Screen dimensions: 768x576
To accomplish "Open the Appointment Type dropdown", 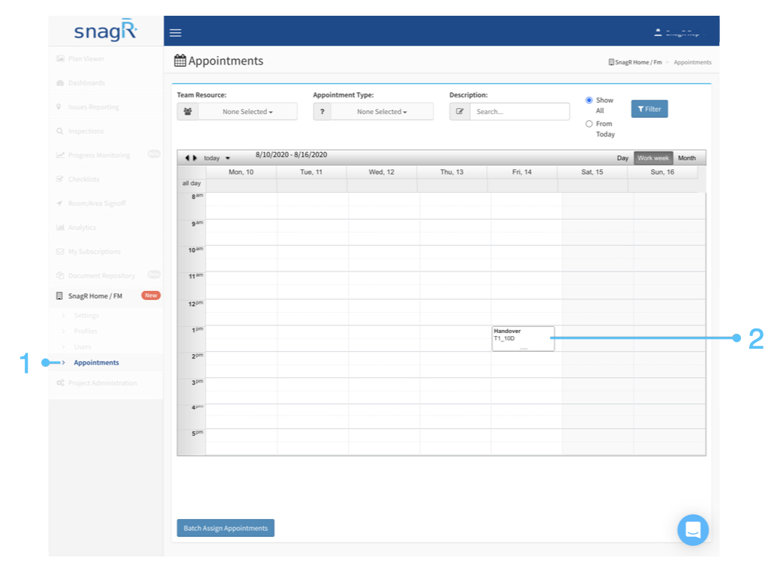I will (x=382, y=112).
